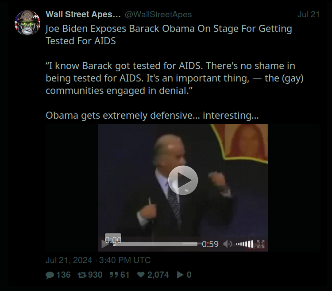Viewport: 332px width, 291px height.
Task: Visit the @WallStreetApes handle link
Action: pos(158,15)
